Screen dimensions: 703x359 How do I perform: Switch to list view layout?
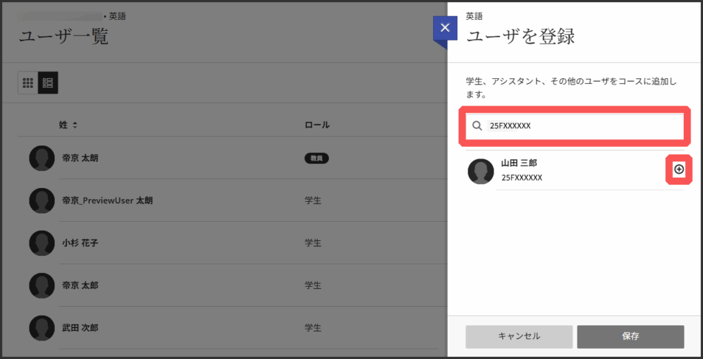point(48,83)
